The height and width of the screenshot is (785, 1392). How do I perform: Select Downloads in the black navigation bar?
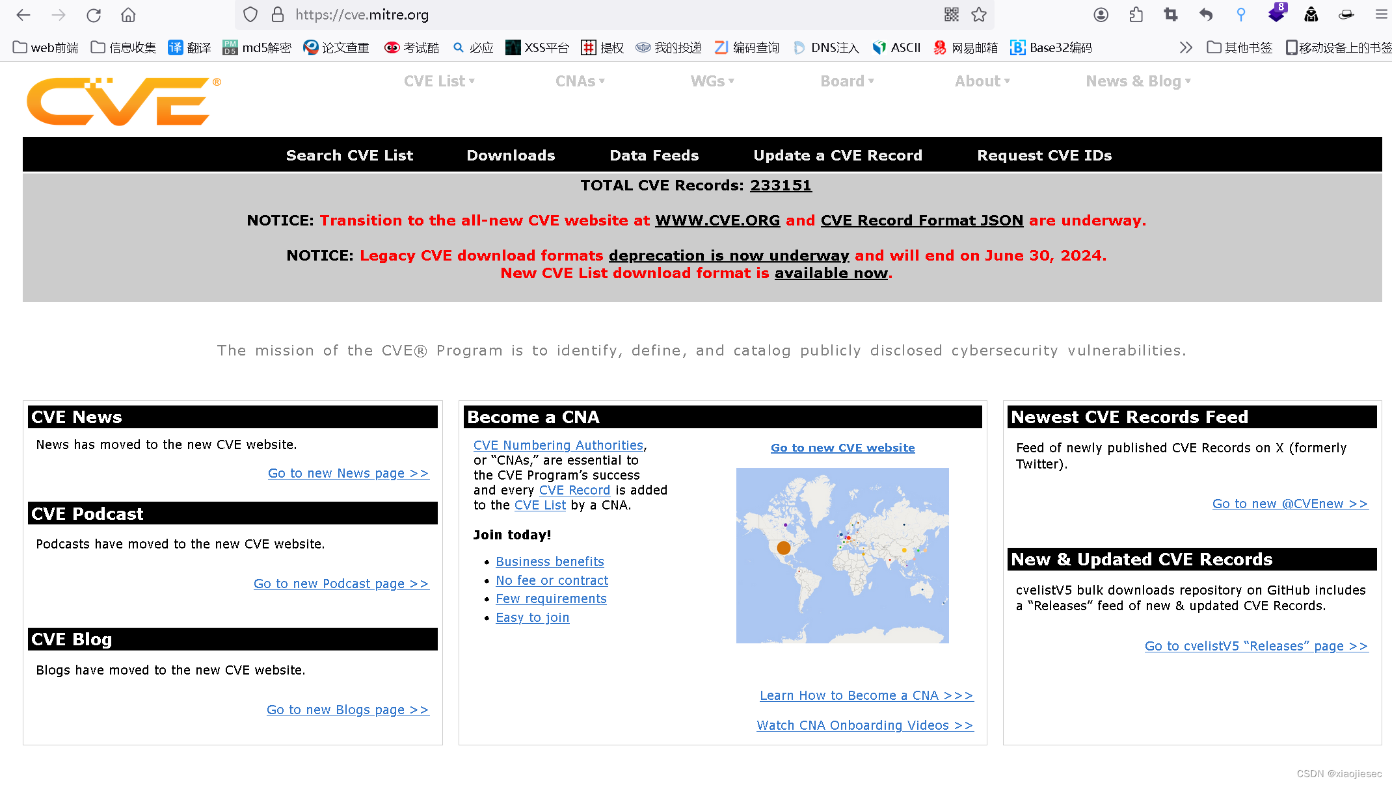tap(511, 155)
